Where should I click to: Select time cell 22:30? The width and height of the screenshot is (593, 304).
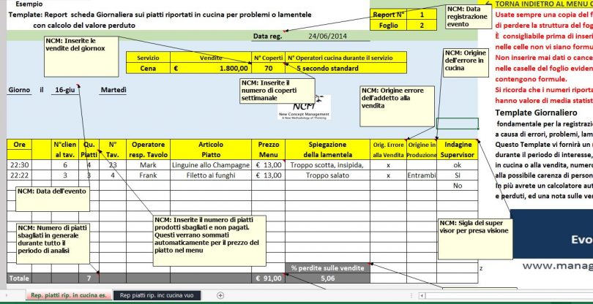(19, 165)
